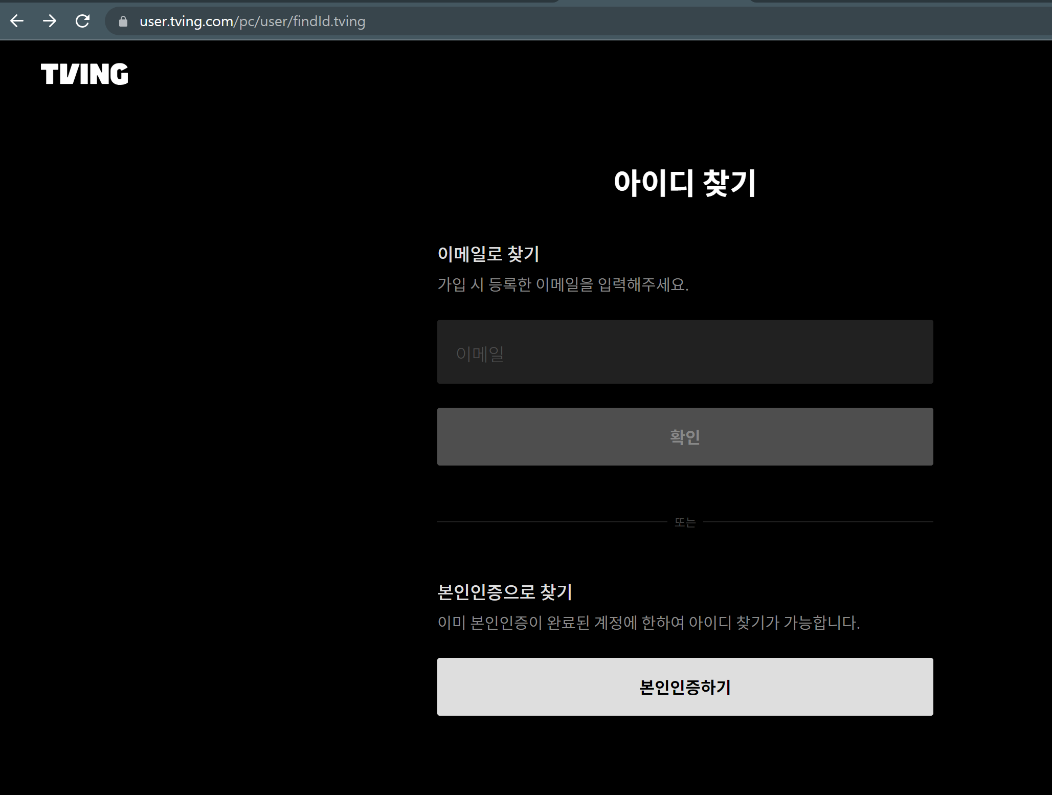1052x795 pixels.
Task: Click the TVING logo
Action: point(84,74)
